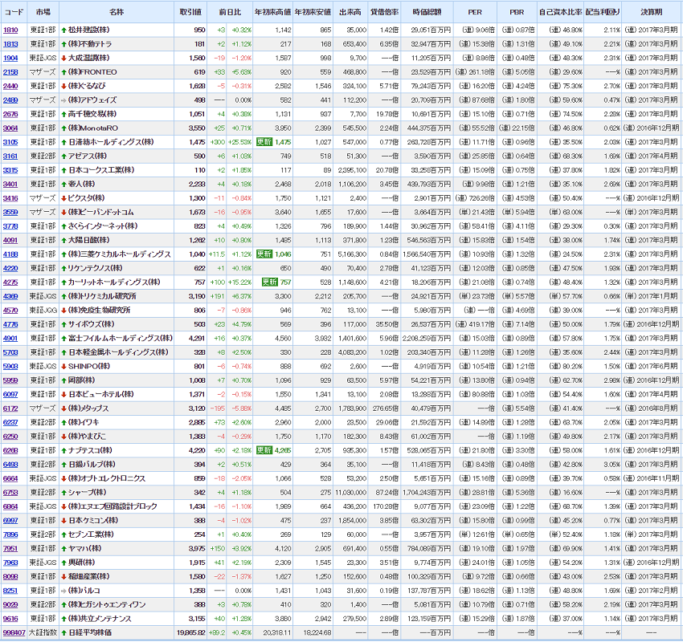Click the 11,030,000 volume in the シャープ row
This screenshot has height=642, width=683.
click(350, 493)
